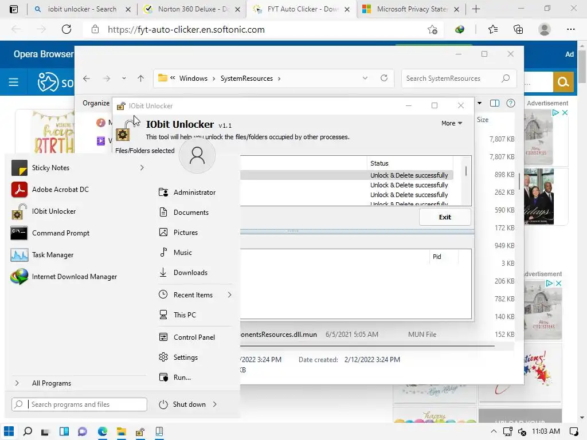Open browser Favorites list
This screenshot has width=587, height=440.
493,29
